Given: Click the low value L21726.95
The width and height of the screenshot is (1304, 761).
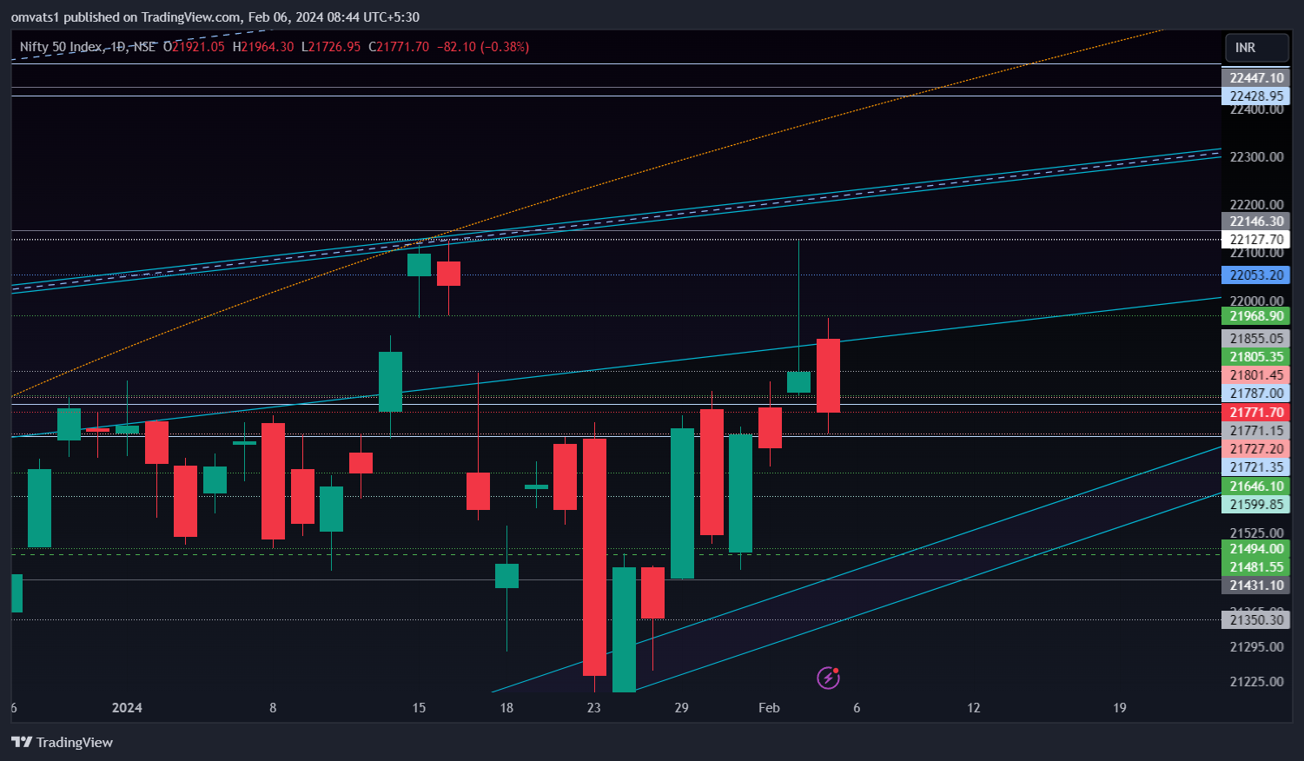Looking at the screenshot, I should (331, 47).
